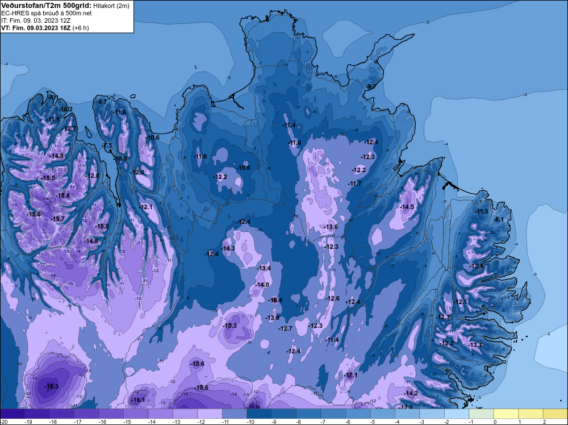Click the -13.1 temperature value
This screenshot has height=425, width=568.
pyautogui.click(x=475, y=345)
